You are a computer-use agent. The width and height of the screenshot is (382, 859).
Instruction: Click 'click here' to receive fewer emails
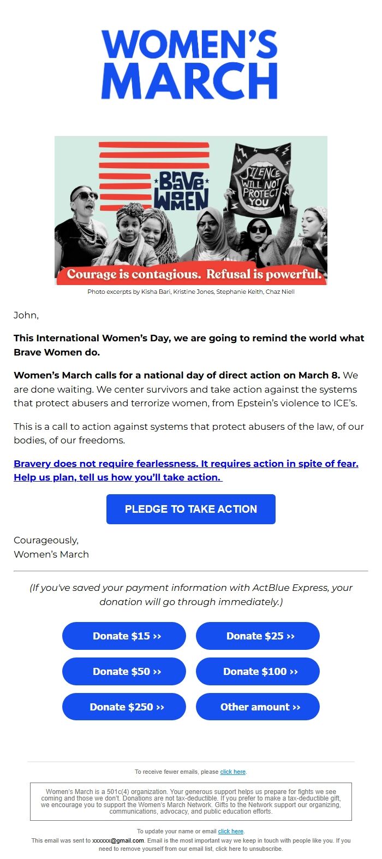pyautogui.click(x=233, y=772)
